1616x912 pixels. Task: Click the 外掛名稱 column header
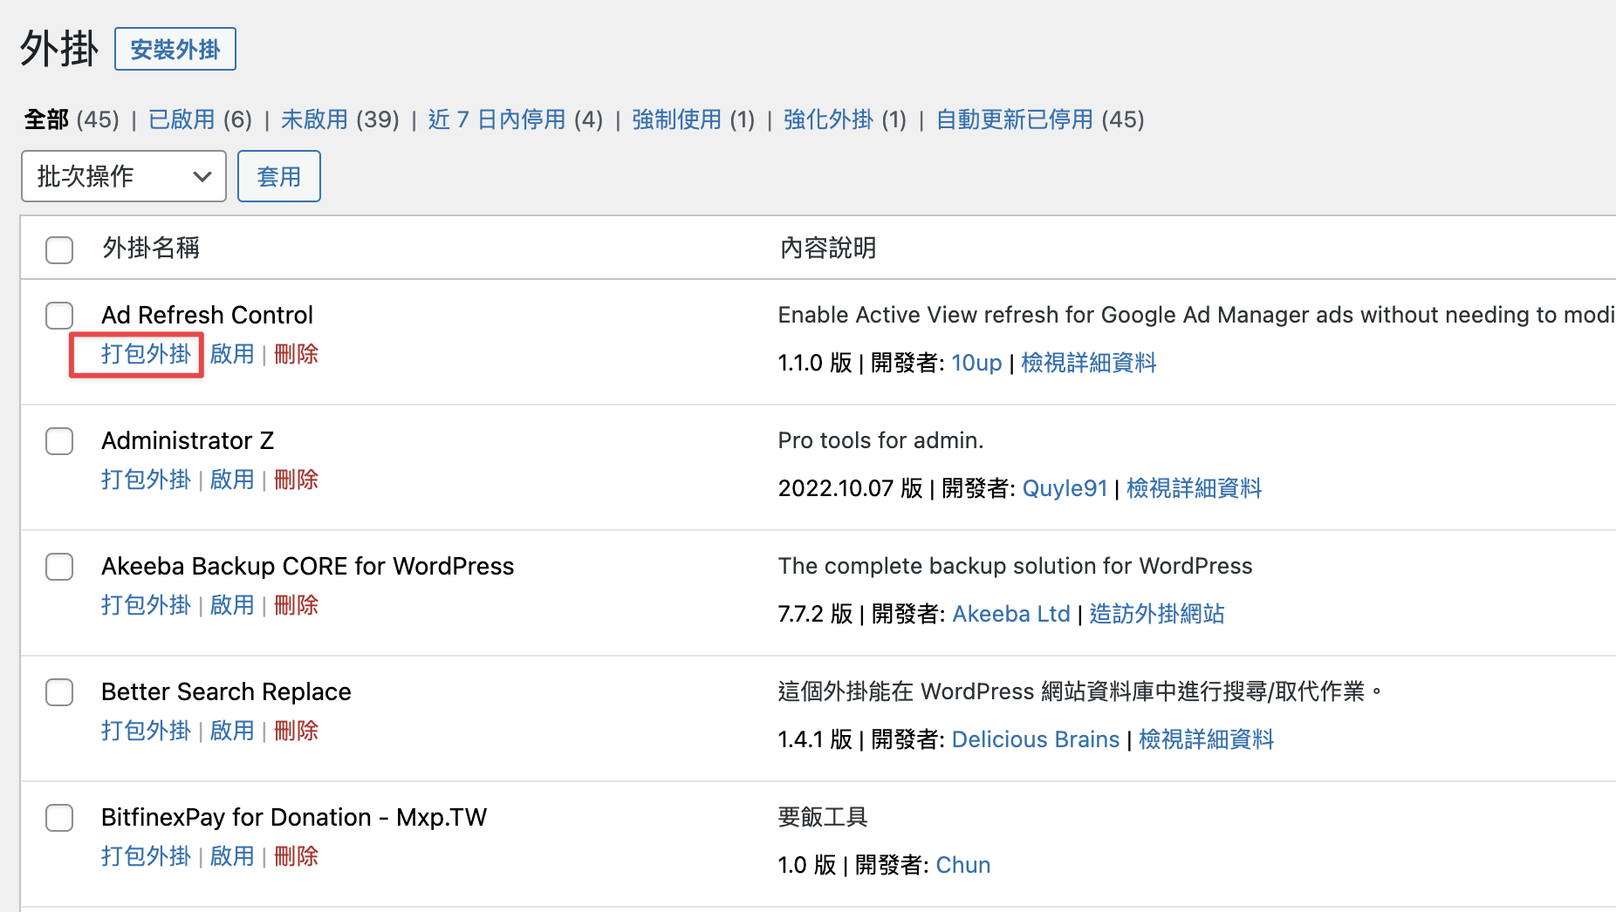pyautogui.click(x=151, y=248)
